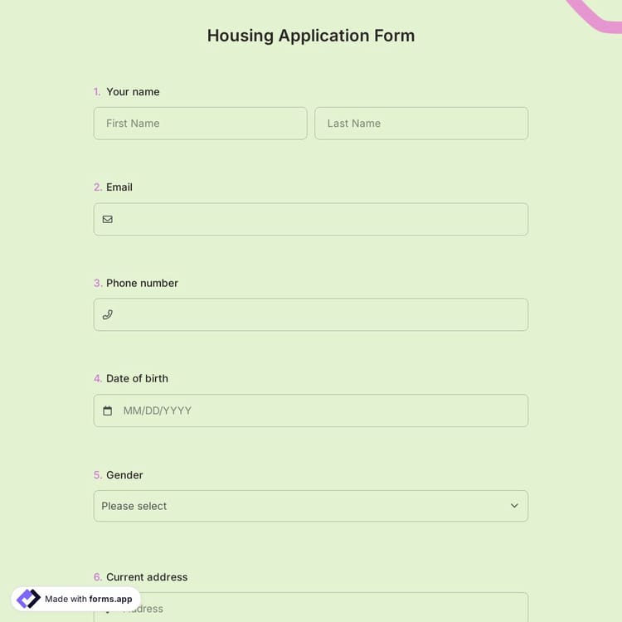The height and width of the screenshot is (622, 622).
Task: Click the calendar icon beside MM/DD/YYYY
Action: tap(107, 411)
